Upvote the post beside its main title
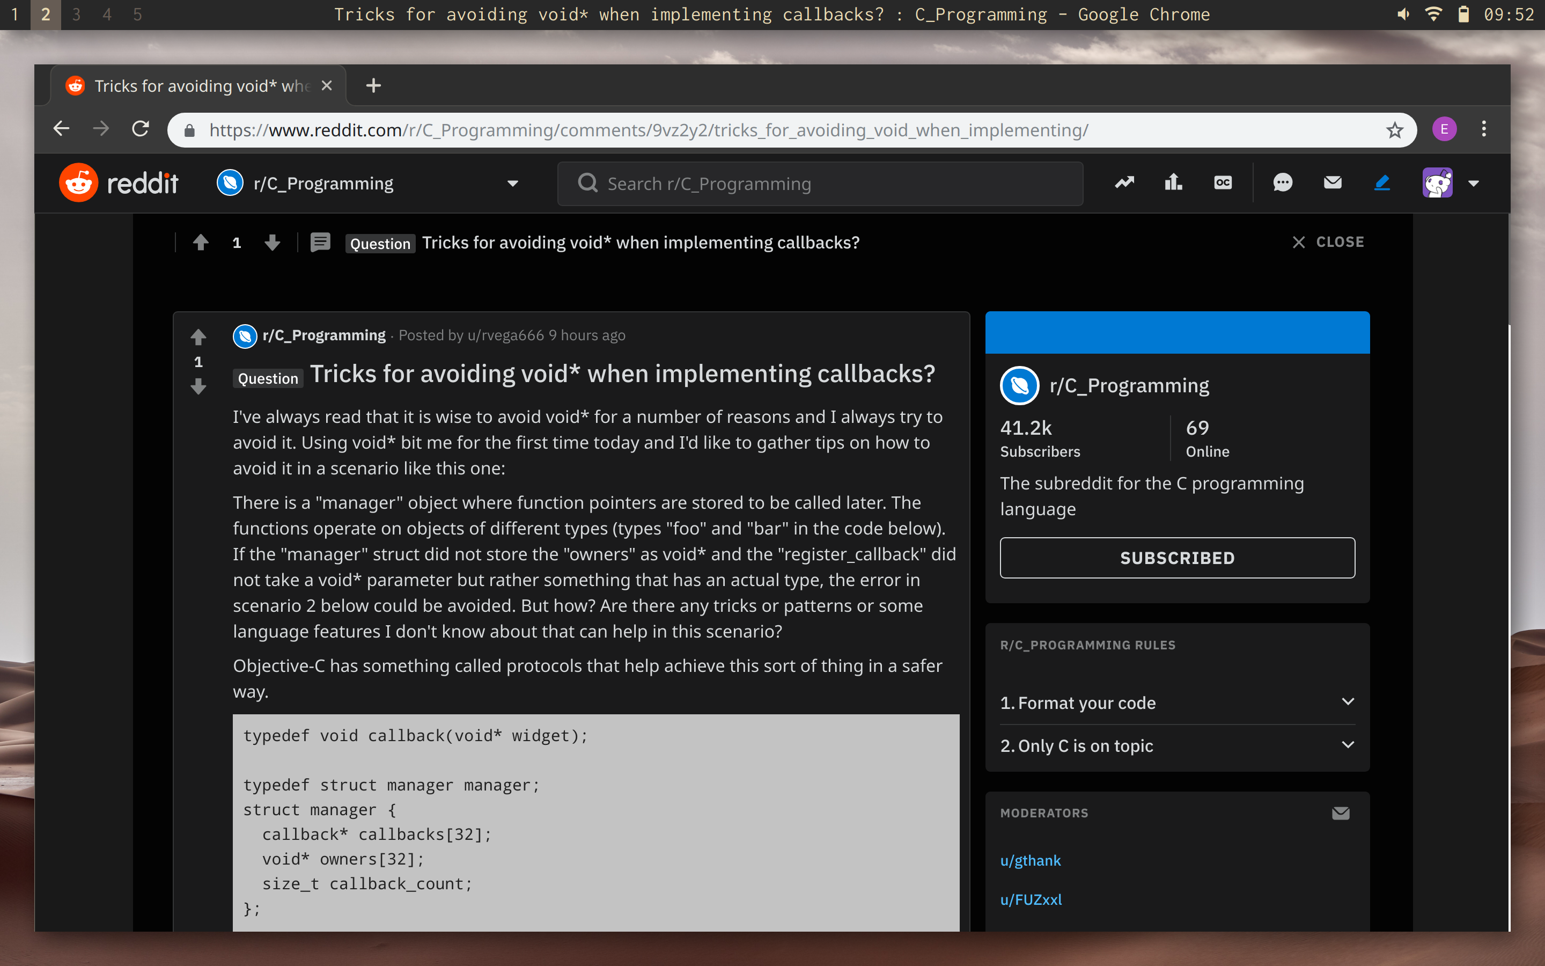Viewport: 1545px width, 966px height. pos(198,336)
